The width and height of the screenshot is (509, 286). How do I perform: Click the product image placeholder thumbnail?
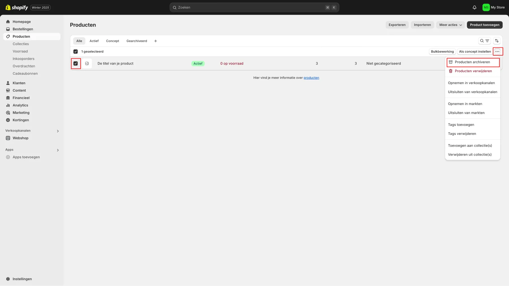[x=87, y=64]
